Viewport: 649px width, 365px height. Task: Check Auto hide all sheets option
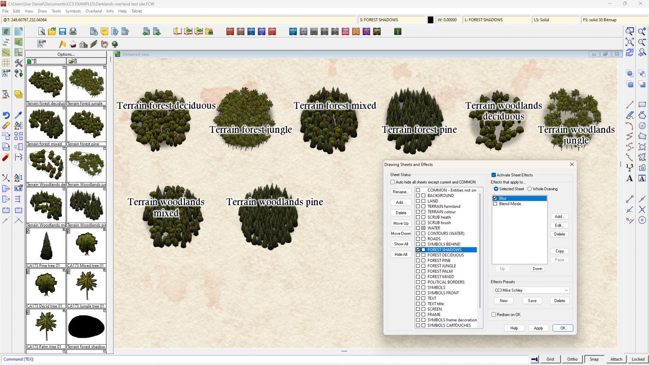coord(393,182)
